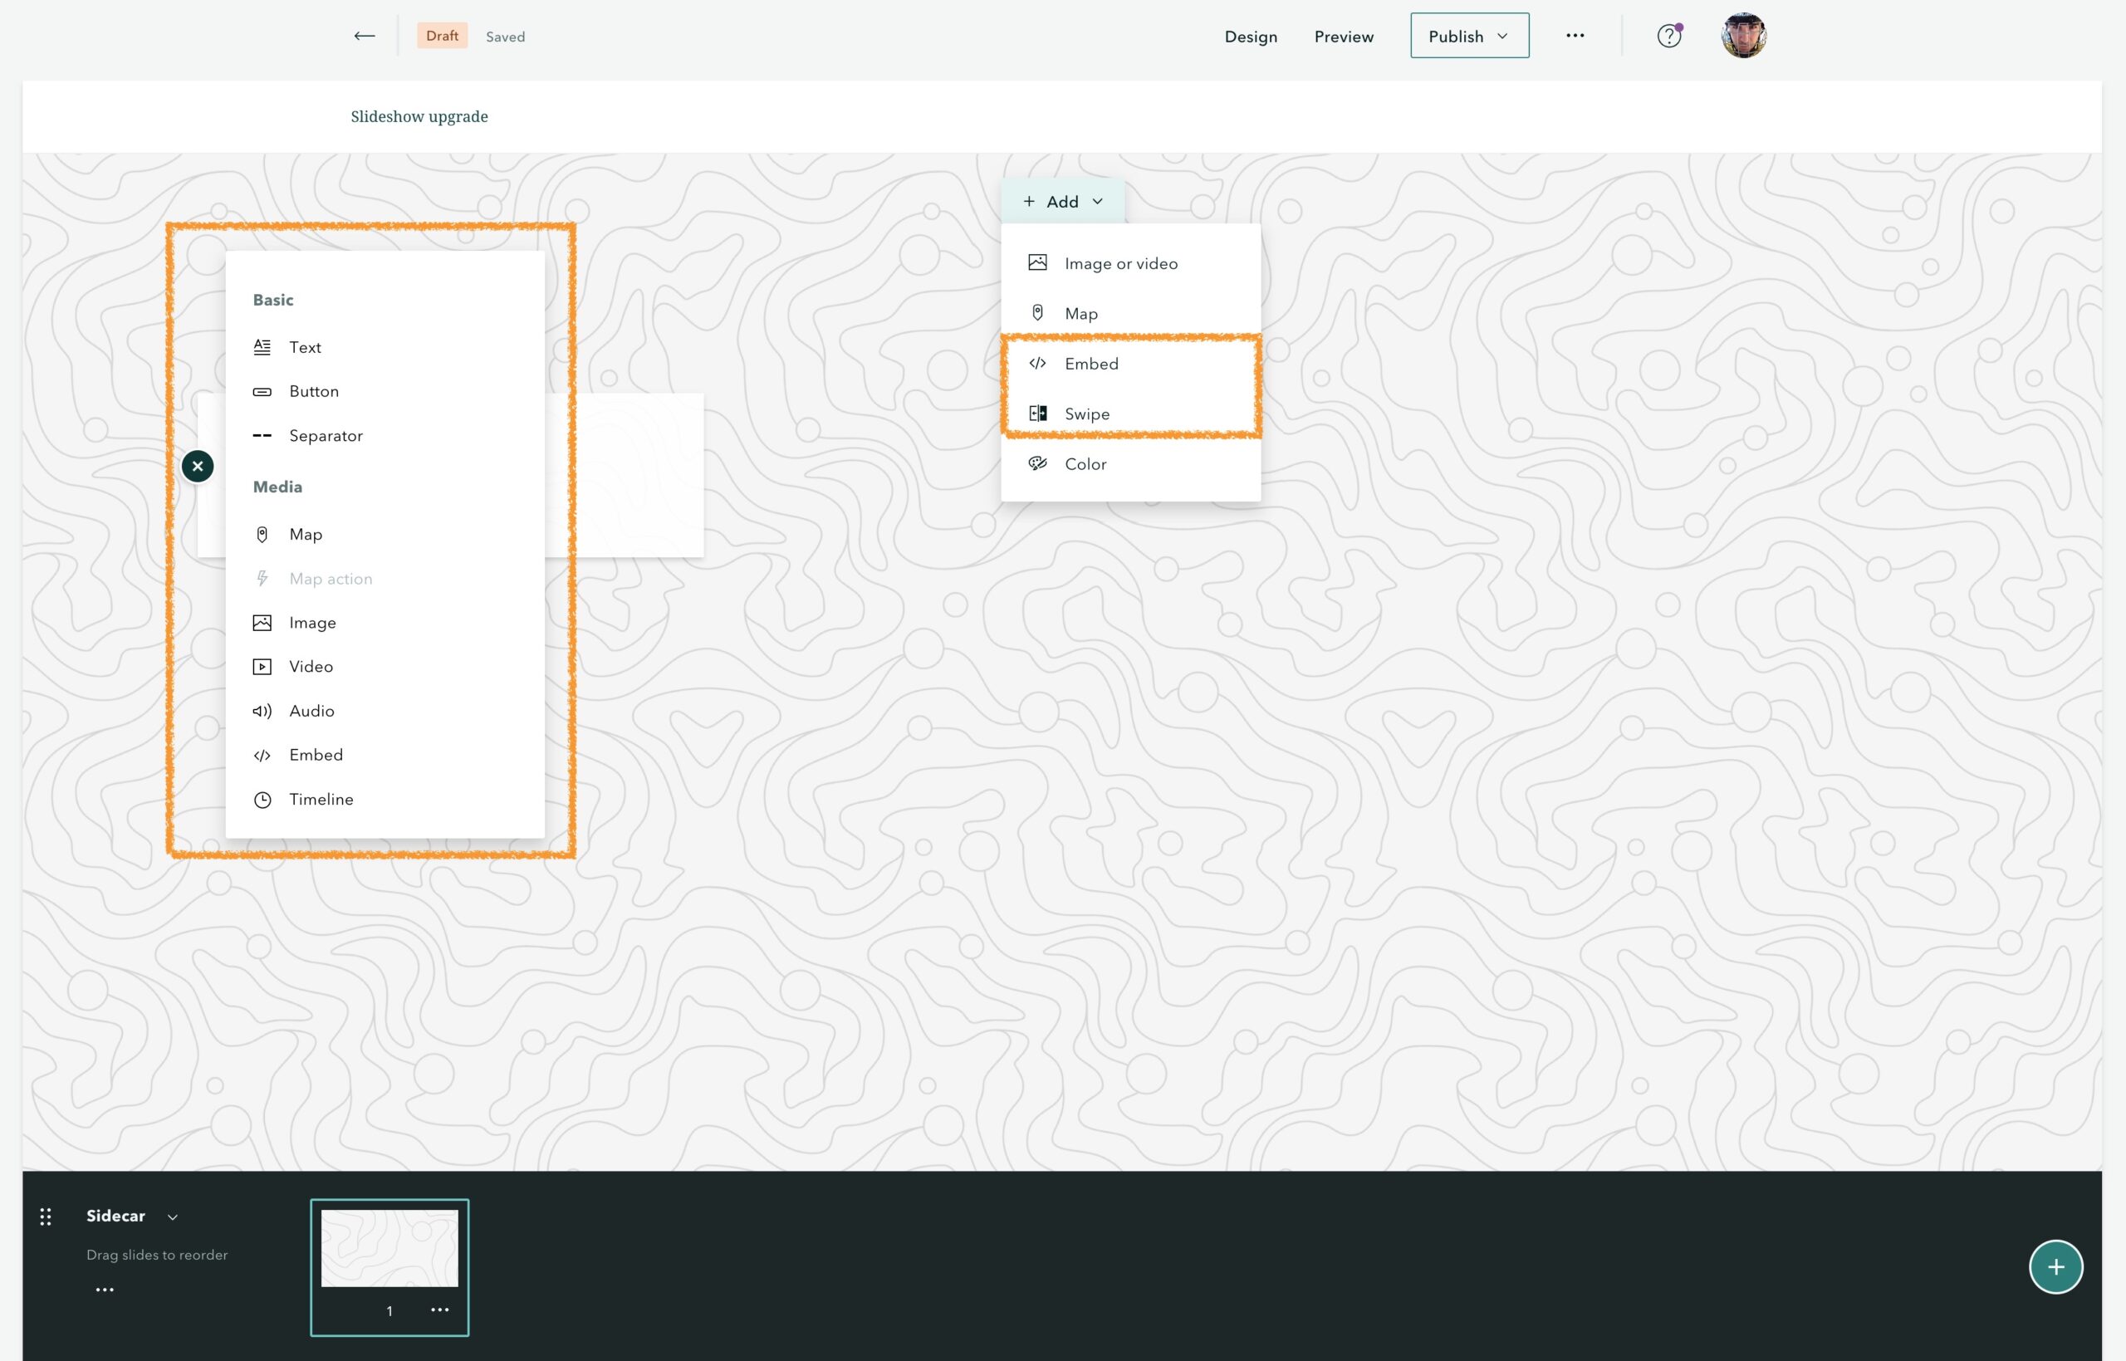2126x1361 pixels.
Task: Add a Timeline block
Action: click(x=320, y=798)
